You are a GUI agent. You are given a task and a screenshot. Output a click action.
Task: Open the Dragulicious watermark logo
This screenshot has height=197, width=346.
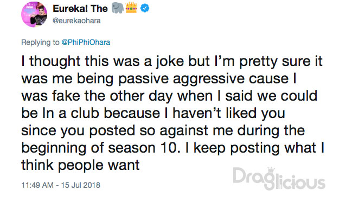[x=279, y=179]
